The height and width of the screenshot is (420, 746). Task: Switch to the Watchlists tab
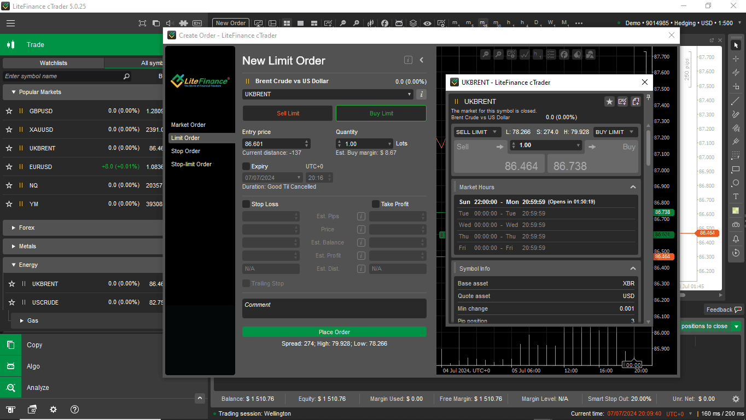[54, 63]
